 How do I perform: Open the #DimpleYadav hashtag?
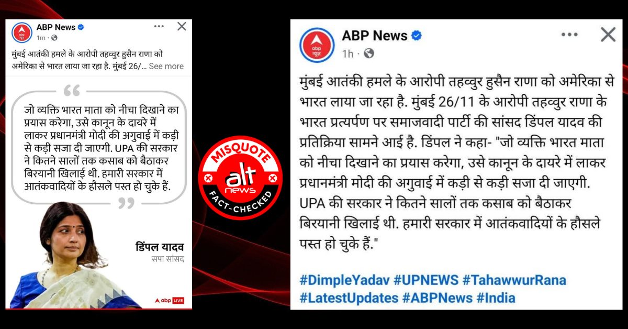[x=344, y=280]
